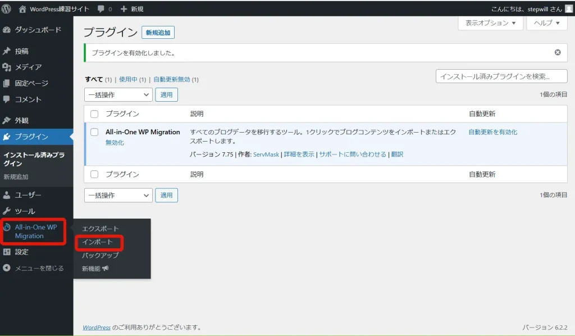The width and height of the screenshot is (575, 336).
Task: Click the サポートに問い合わせる link
Action: click(353, 155)
